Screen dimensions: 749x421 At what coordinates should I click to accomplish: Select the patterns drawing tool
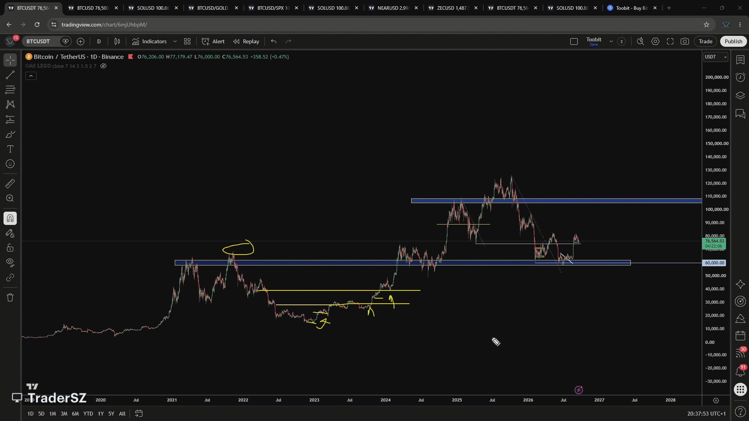pyautogui.click(x=10, y=104)
